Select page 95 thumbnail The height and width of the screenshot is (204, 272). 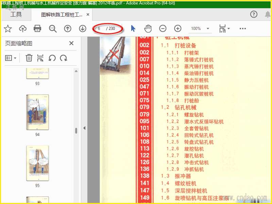[x=37, y=163]
